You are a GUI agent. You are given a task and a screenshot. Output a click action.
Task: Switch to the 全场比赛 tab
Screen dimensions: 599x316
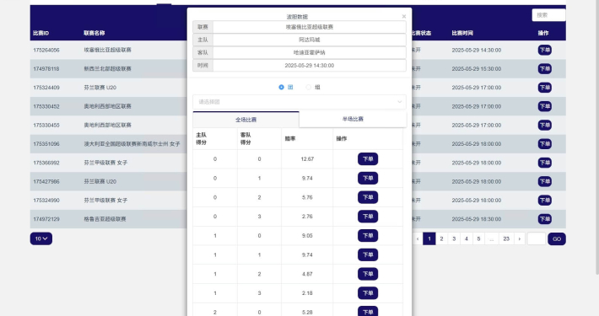pos(246,120)
